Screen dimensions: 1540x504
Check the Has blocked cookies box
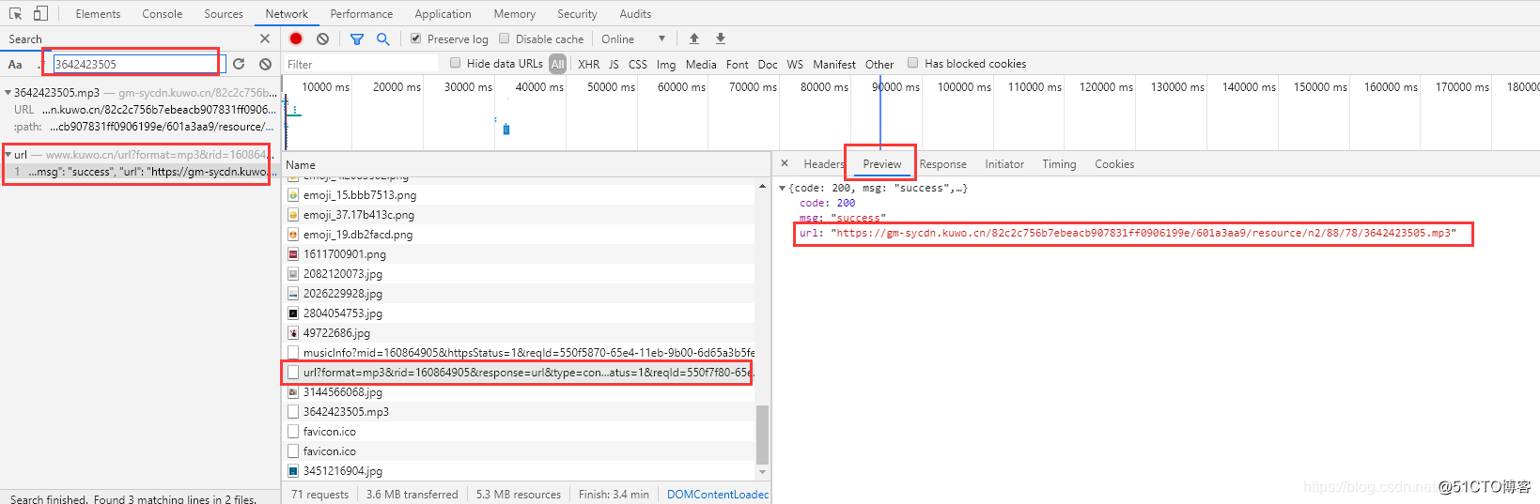tap(912, 63)
